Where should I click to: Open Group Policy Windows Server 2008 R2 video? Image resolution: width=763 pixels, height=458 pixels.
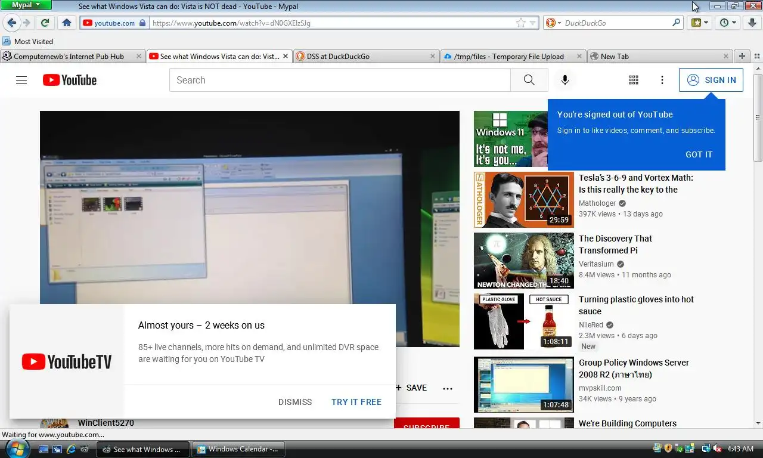(524, 385)
